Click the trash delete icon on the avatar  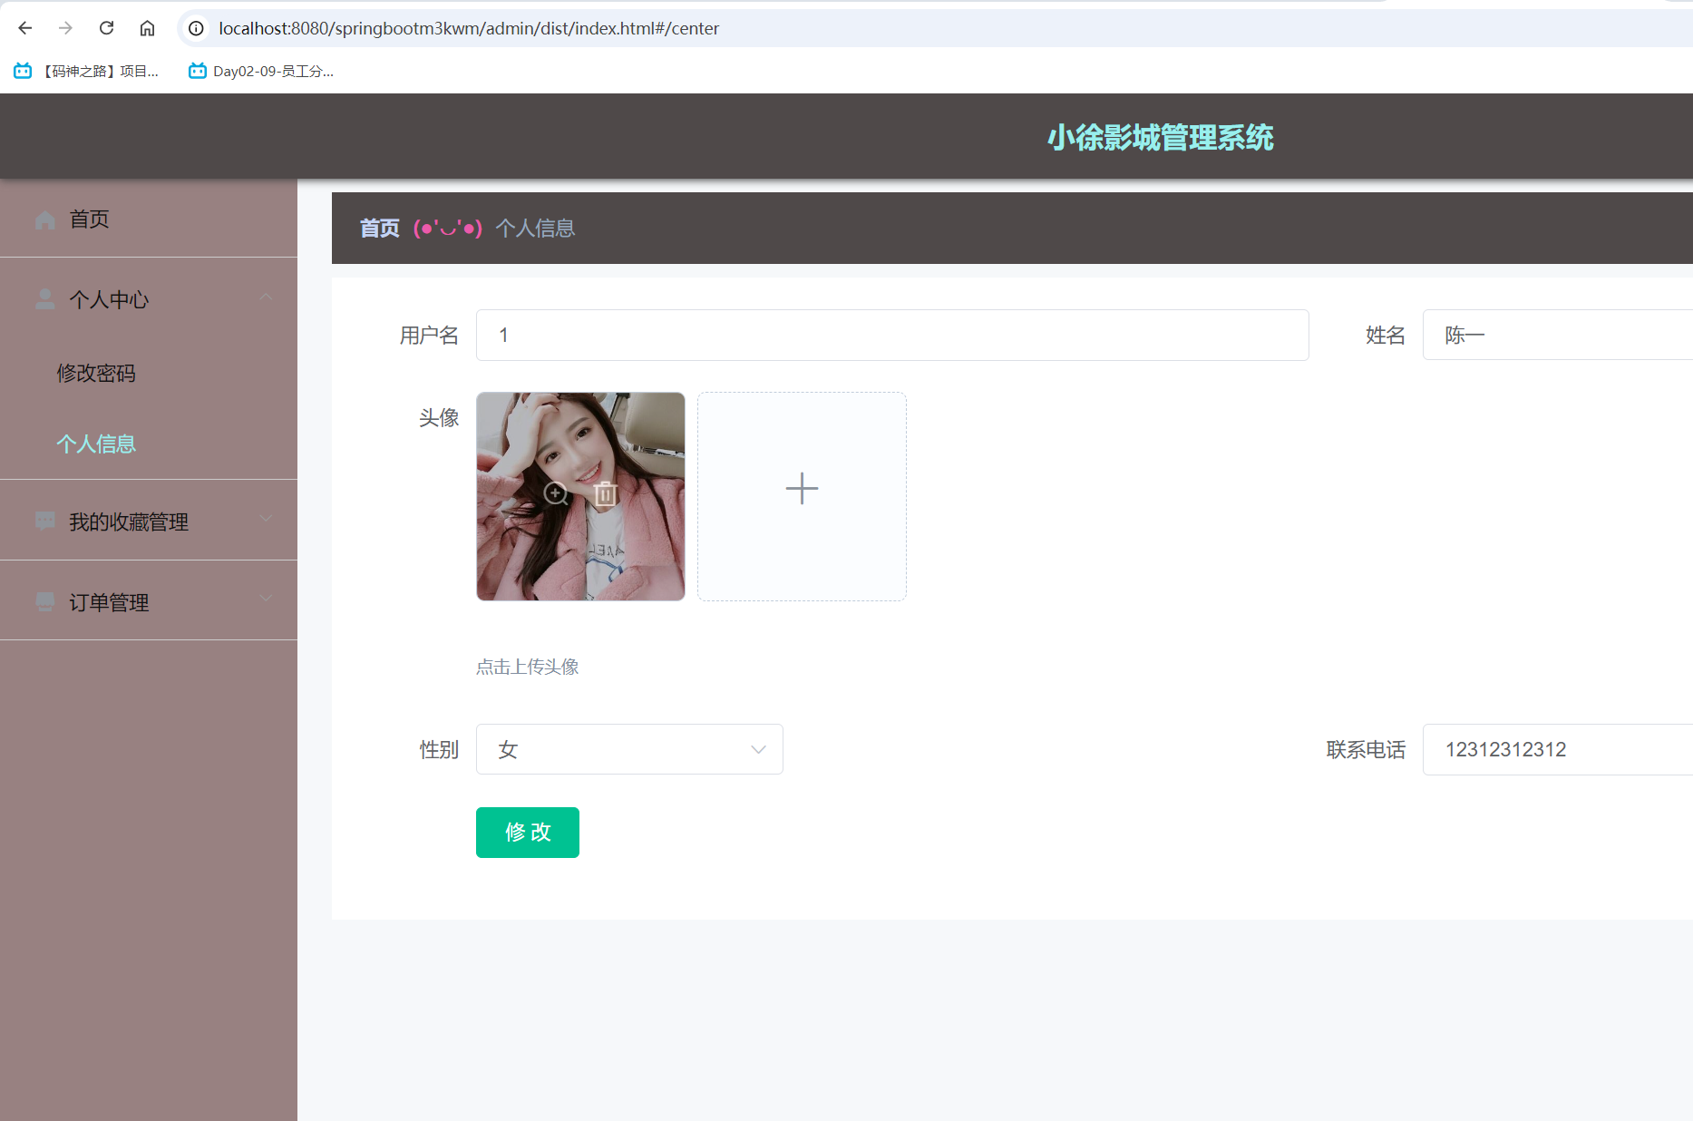pos(606,493)
